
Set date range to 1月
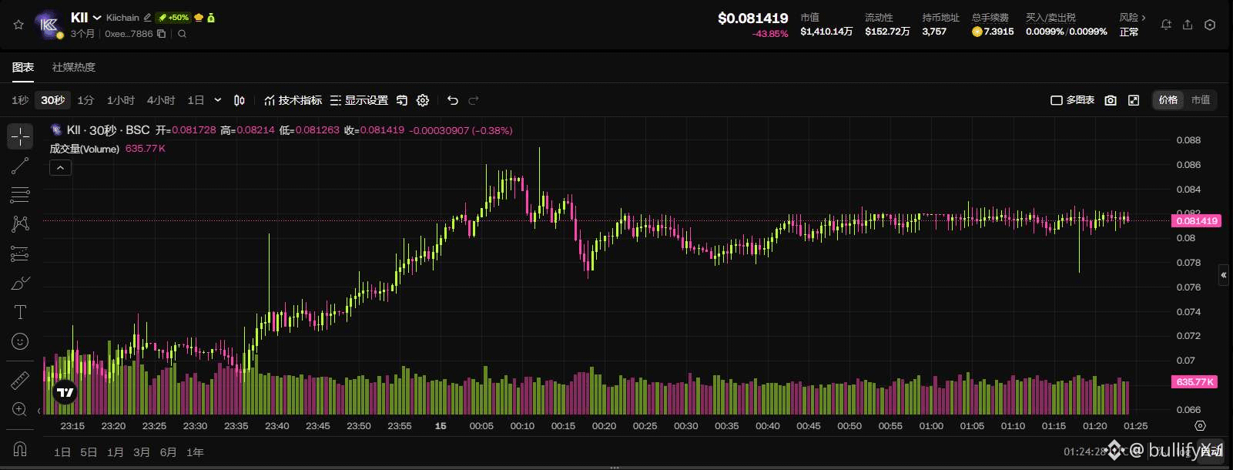tap(116, 452)
